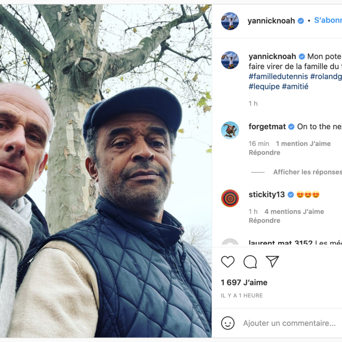Viewport: 342px width, 342px height.
Task: Share the post via paper plane icon
Action: click(x=272, y=261)
